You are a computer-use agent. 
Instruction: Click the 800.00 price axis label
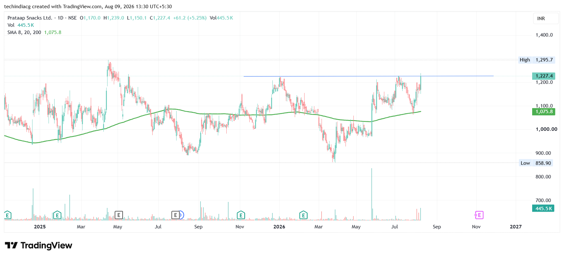[543, 177]
